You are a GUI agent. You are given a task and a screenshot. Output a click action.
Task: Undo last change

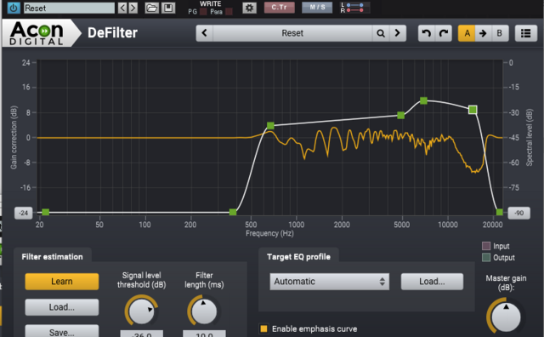click(x=427, y=33)
